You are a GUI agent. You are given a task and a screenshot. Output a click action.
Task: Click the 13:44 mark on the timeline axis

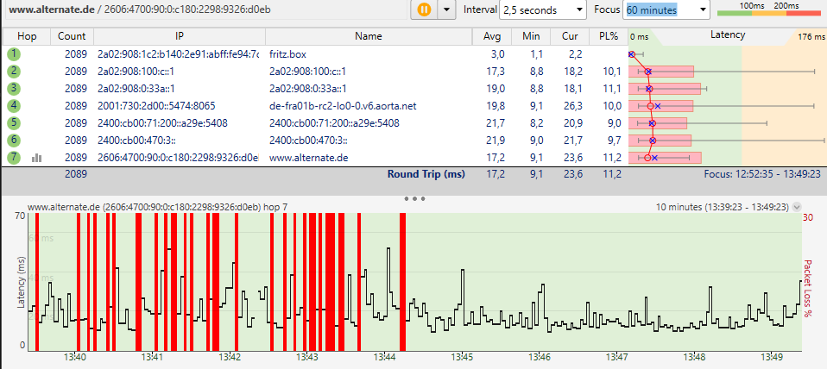(384, 358)
